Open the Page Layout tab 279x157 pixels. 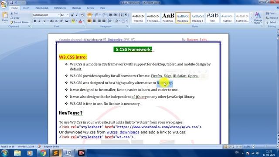[x=42, y=8]
